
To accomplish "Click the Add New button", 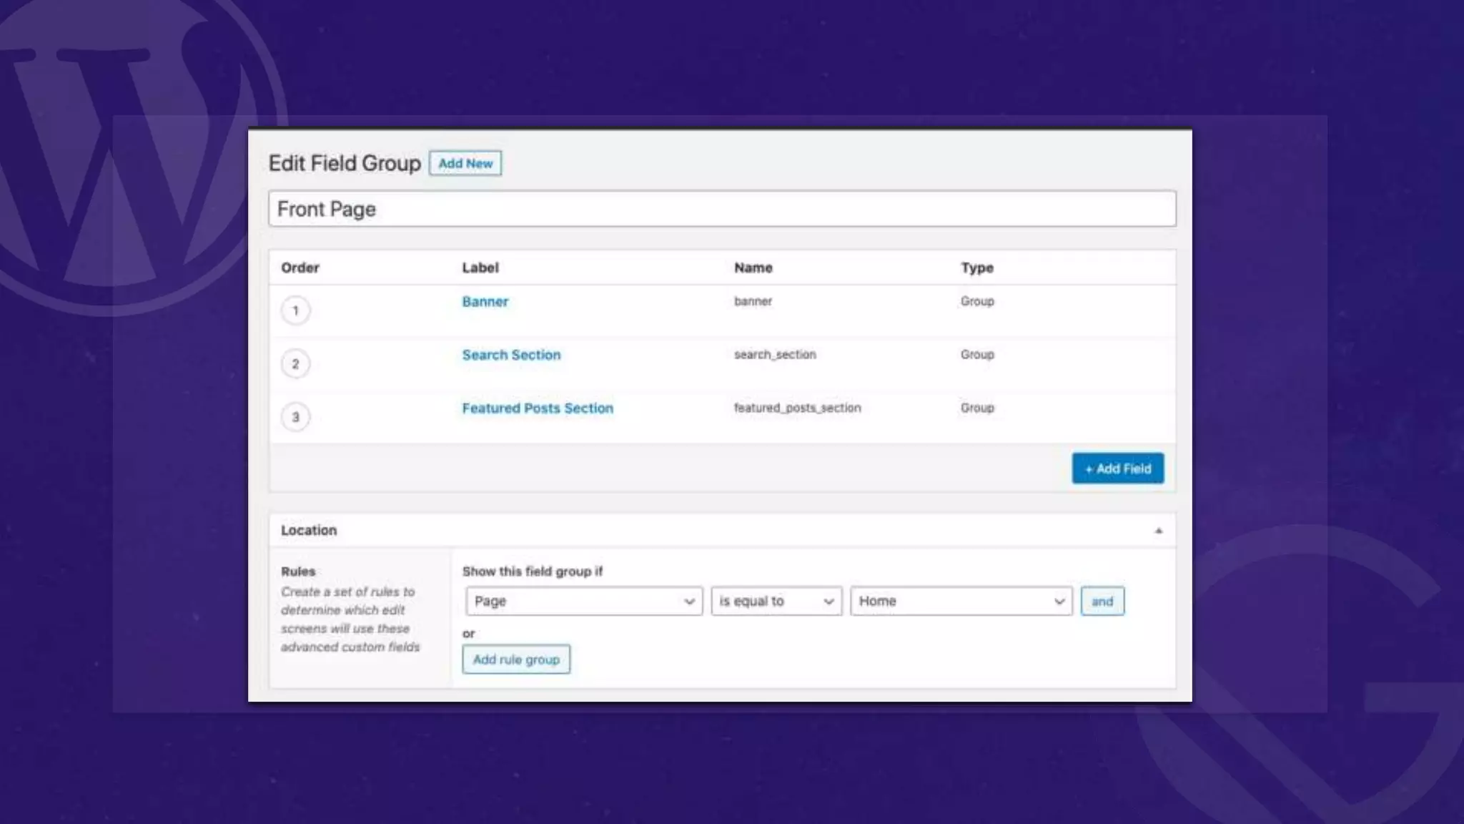I will pyautogui.click(x=465, y=163).
